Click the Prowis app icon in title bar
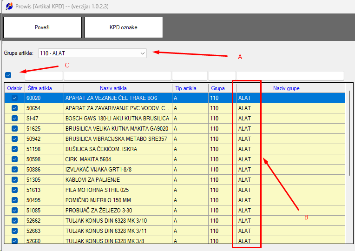This screenshot has width=355, height=251. (x=9, y=7)
